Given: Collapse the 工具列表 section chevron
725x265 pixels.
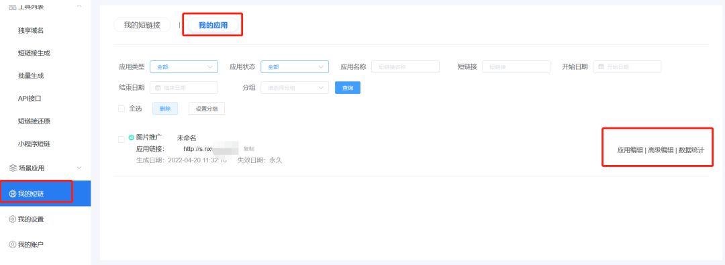Looking at the screenshot, I should pyautogui.click(x=79, y=5).
